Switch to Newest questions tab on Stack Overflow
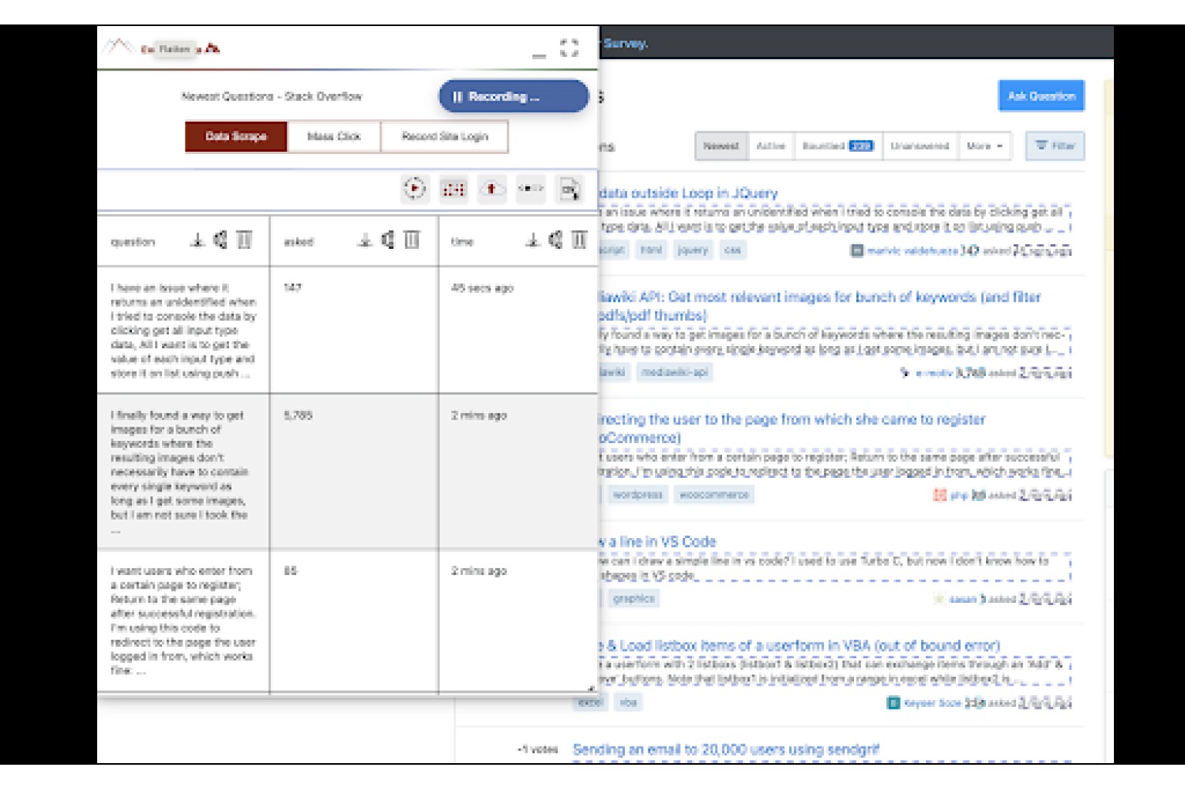 (721, 146)
